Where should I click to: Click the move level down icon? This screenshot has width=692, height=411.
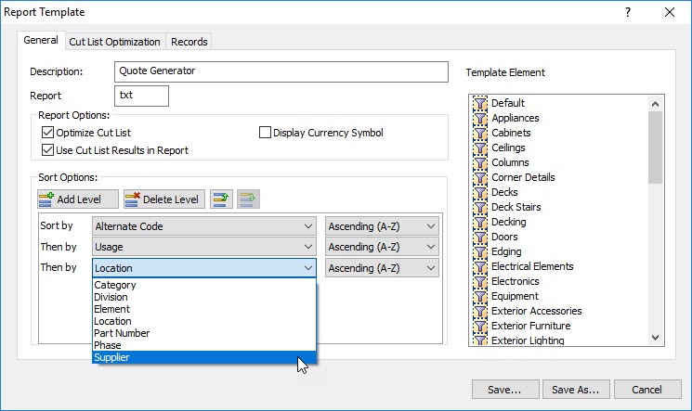(x=247, y=199)
